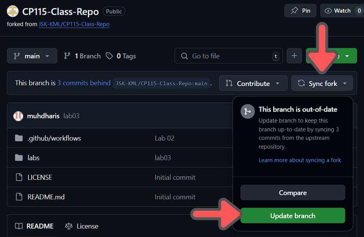Pin the repository with the Pin button
The width and height of the screenshot is (364, 237).
point(300,11)
